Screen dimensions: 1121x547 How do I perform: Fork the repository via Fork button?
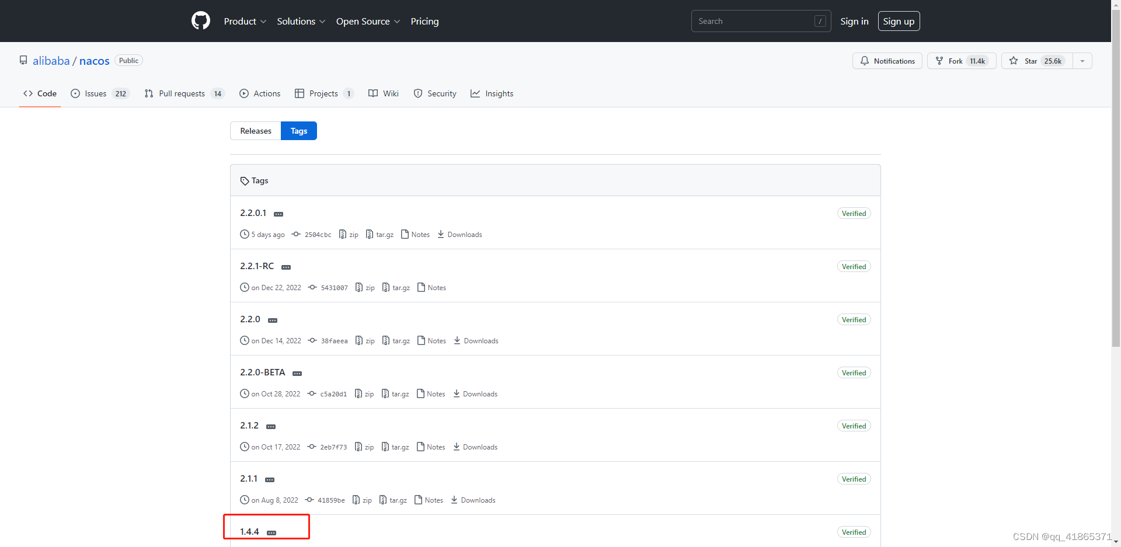click(962, 61)
